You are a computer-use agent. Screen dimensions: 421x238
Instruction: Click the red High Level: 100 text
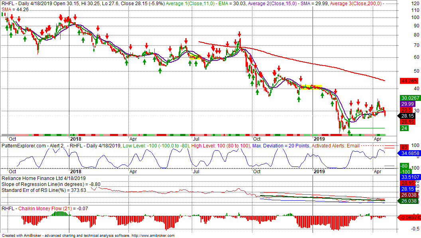coord(221,146)
